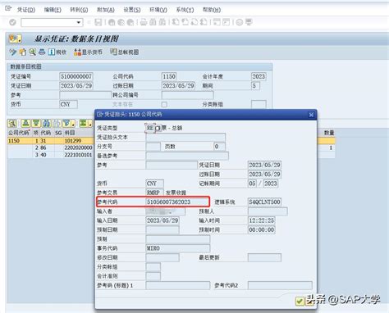Viewport: 389px width, 313px height.
Task: Click the Print icon in the standard toolbar
Action: [144, 22]
